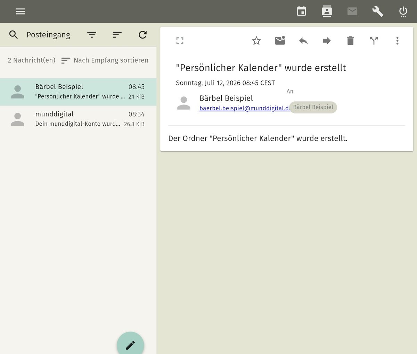Log out with the power icon
Image resolution: width=417 pixels, height=354 pixels.
(x=403, y=11)
